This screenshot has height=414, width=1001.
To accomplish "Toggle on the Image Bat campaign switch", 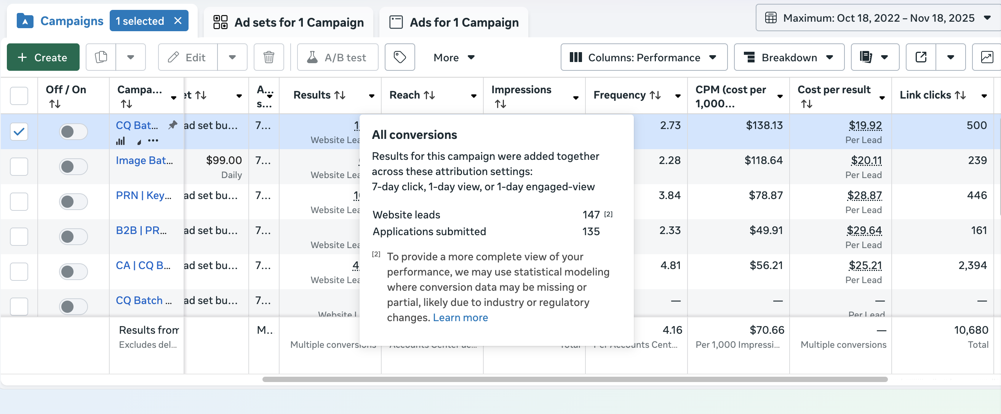I will pos(74,167).
